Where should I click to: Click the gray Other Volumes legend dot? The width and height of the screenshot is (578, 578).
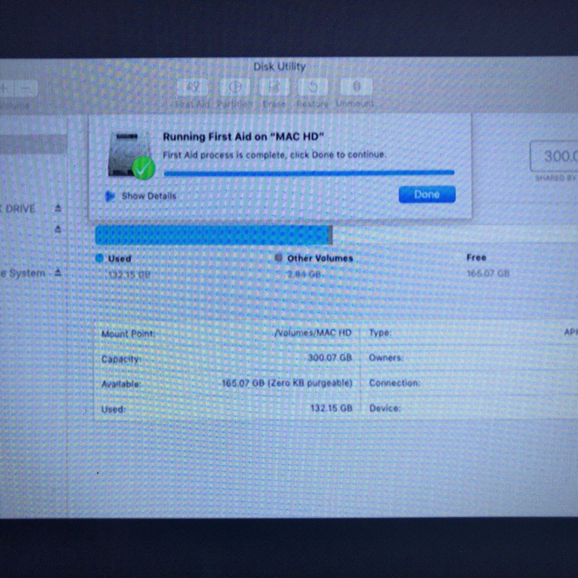(x=278, y=258)
